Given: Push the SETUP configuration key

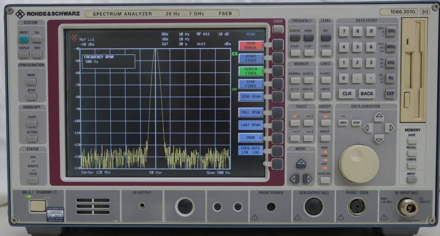Looking at the screenshot, I should coord(31,97).
